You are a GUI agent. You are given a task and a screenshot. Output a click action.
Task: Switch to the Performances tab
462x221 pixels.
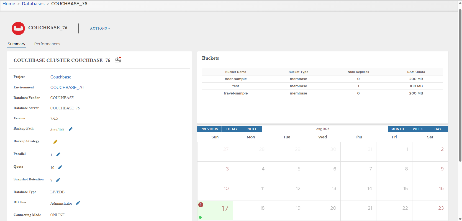47,44
